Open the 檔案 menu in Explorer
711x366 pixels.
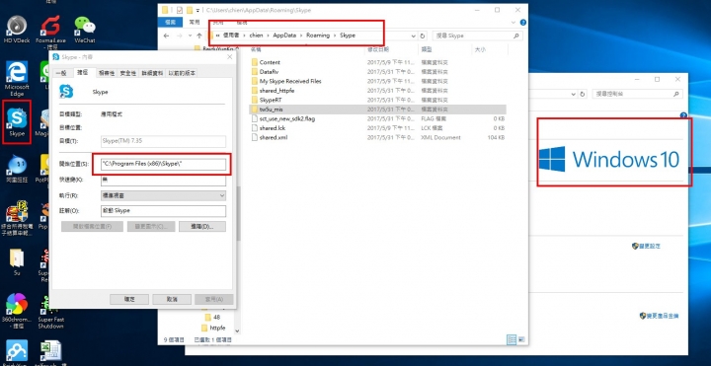pos(172,22)
